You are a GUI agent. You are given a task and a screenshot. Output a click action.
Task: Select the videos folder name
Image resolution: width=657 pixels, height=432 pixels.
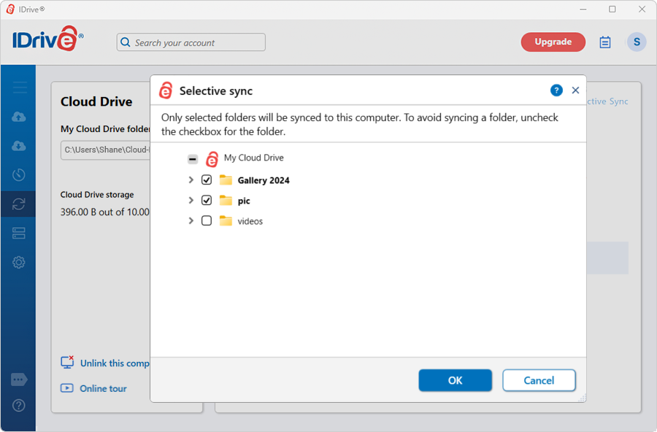coord(250,221)
